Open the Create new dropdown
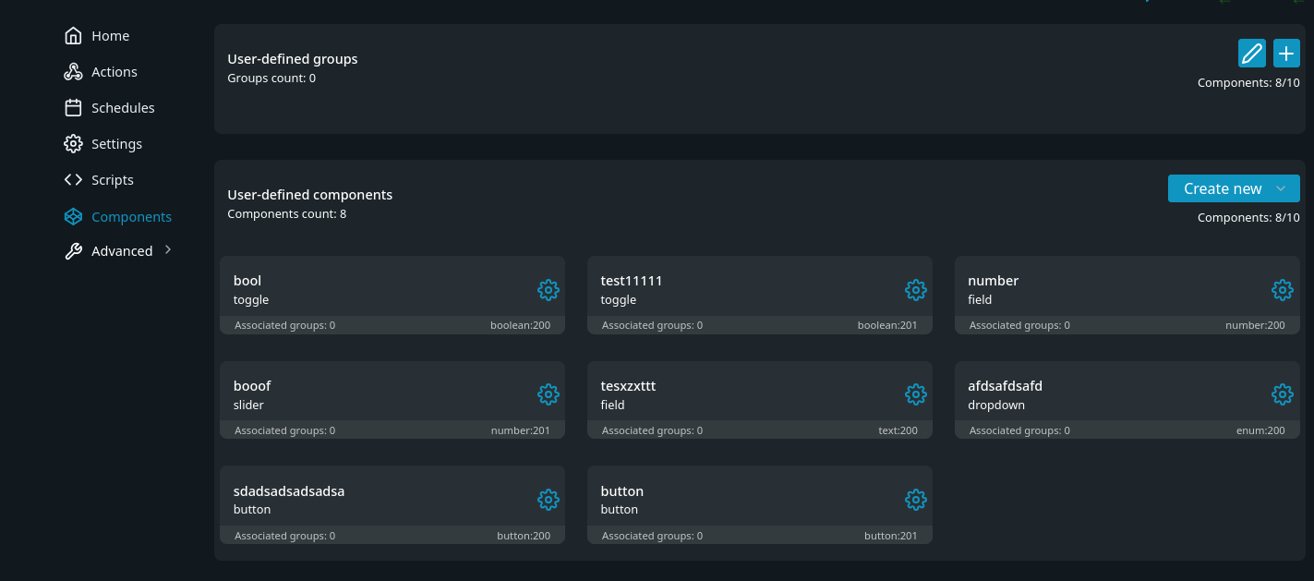The height and width of the screenshot is (581, 1314). pyautogui.click(x=1233, y=188)
